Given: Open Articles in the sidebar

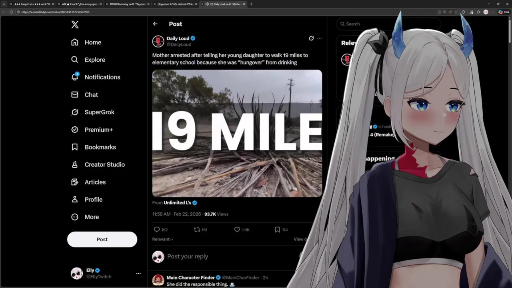Looking at the screenshot, I should 88,182.
